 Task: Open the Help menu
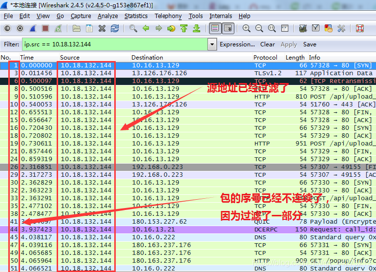point(244,16)
